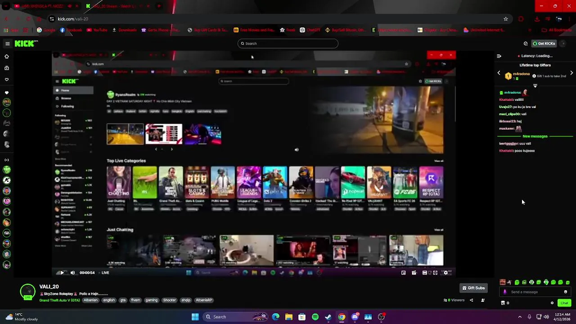
Task: Click the Send a message chat input
Action: pos(535,292)
